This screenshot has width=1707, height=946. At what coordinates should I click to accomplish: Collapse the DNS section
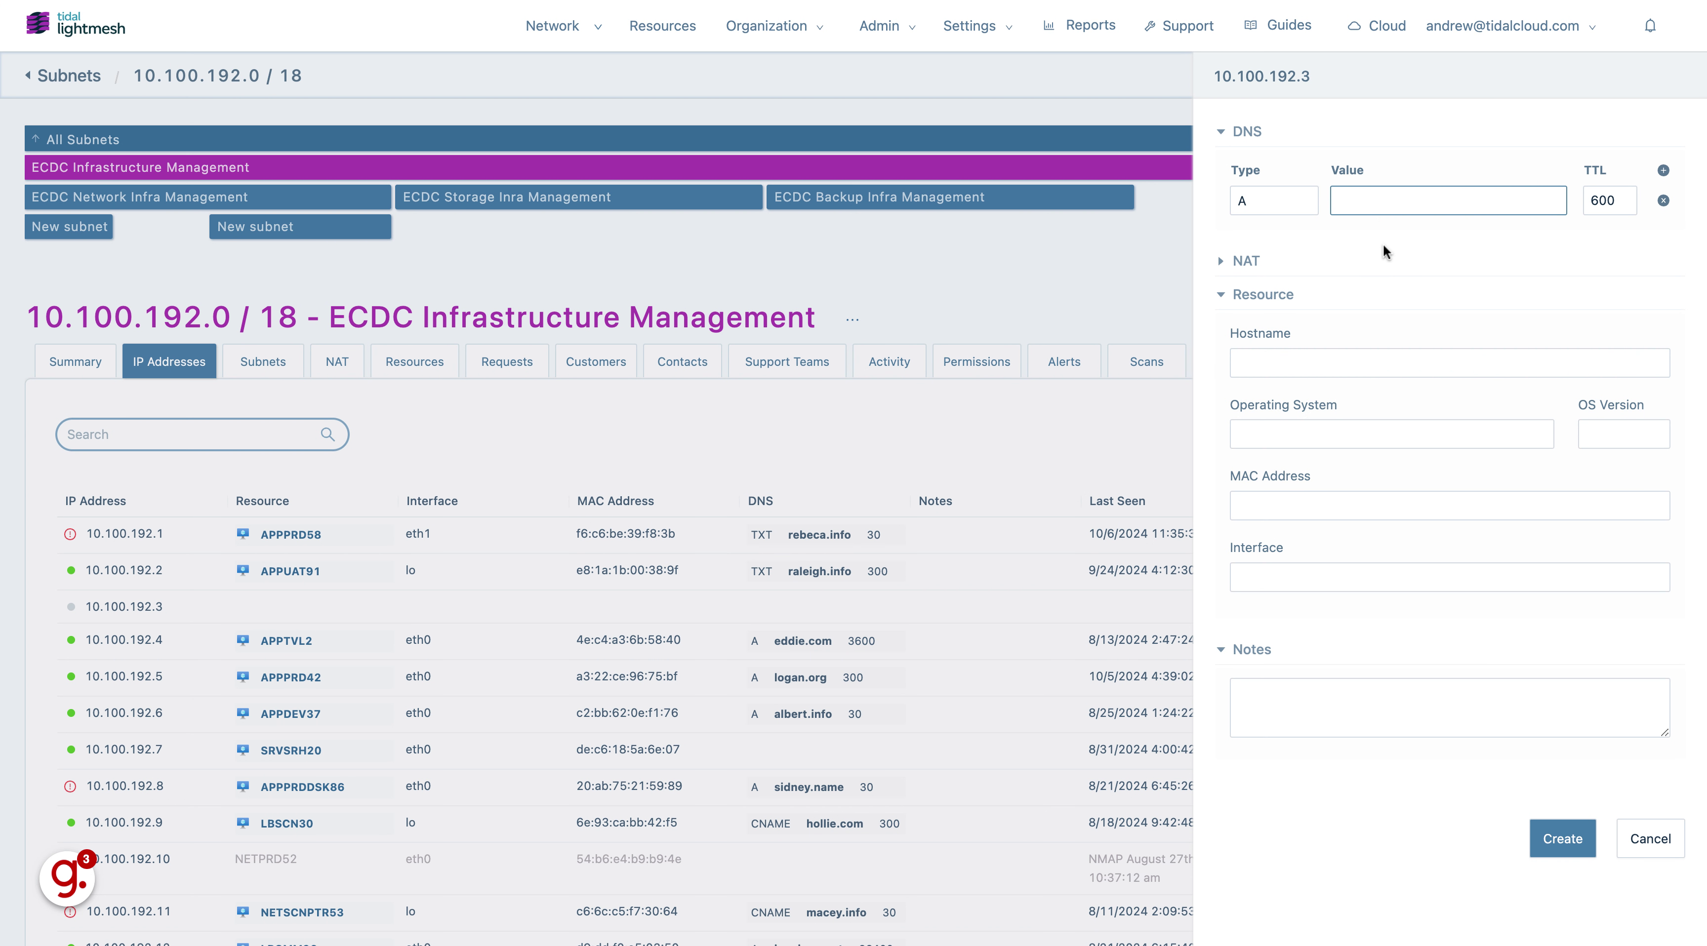click(1220, 132)
